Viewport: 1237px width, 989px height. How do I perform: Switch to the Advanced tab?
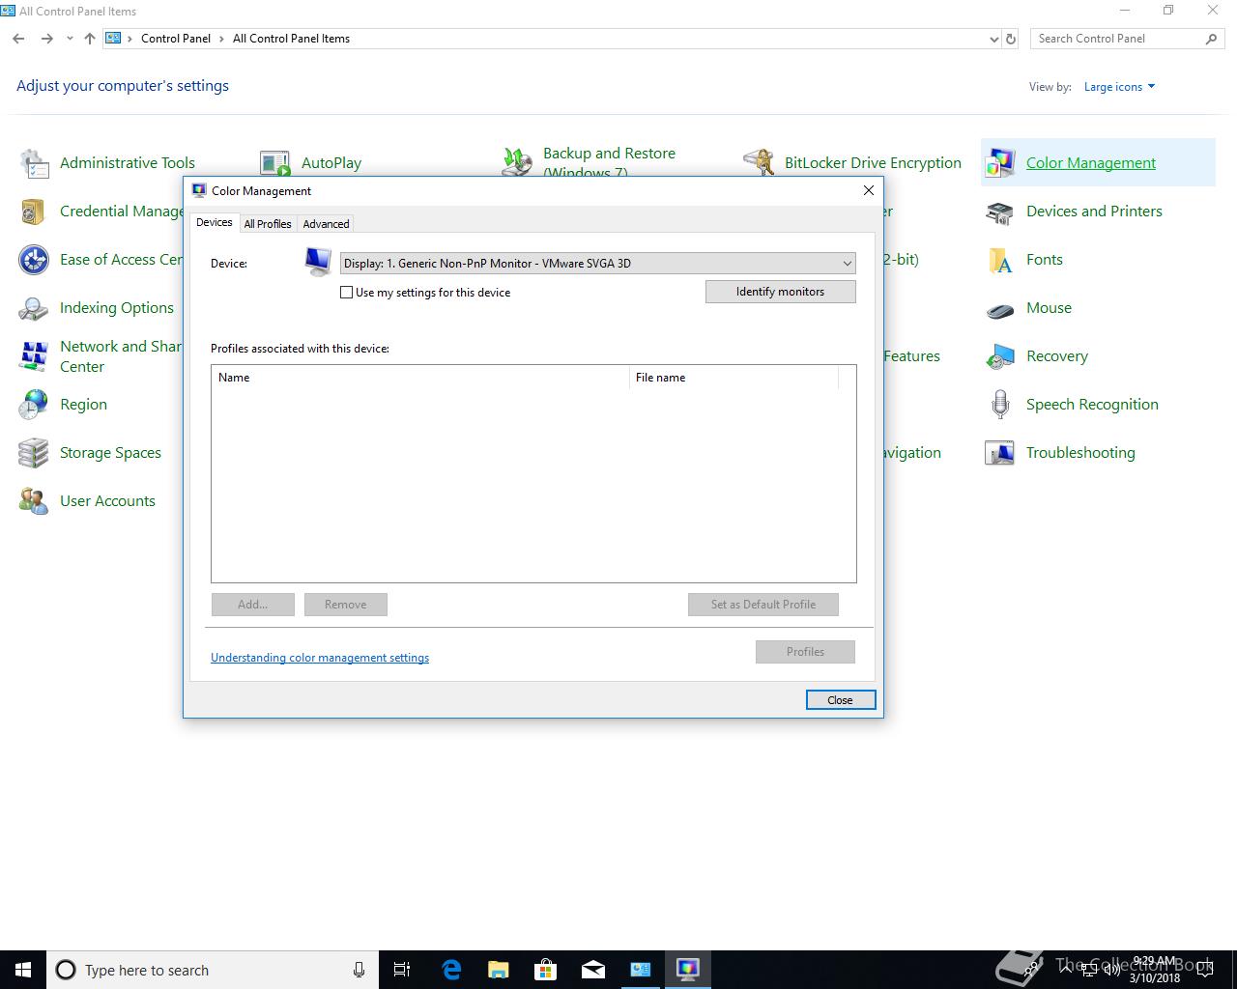tap(326, 223)
